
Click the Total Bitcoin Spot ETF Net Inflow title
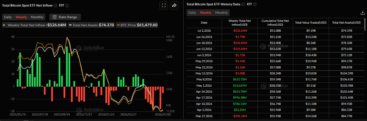pos(27,5)
